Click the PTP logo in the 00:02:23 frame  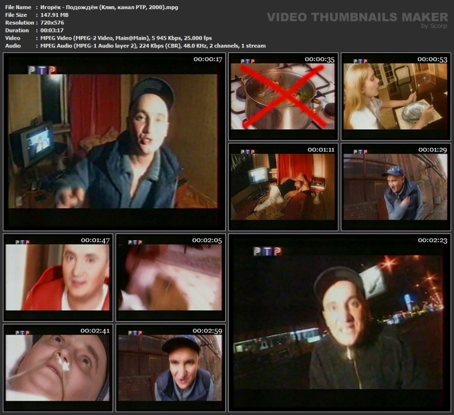click(x=267, y=251)
